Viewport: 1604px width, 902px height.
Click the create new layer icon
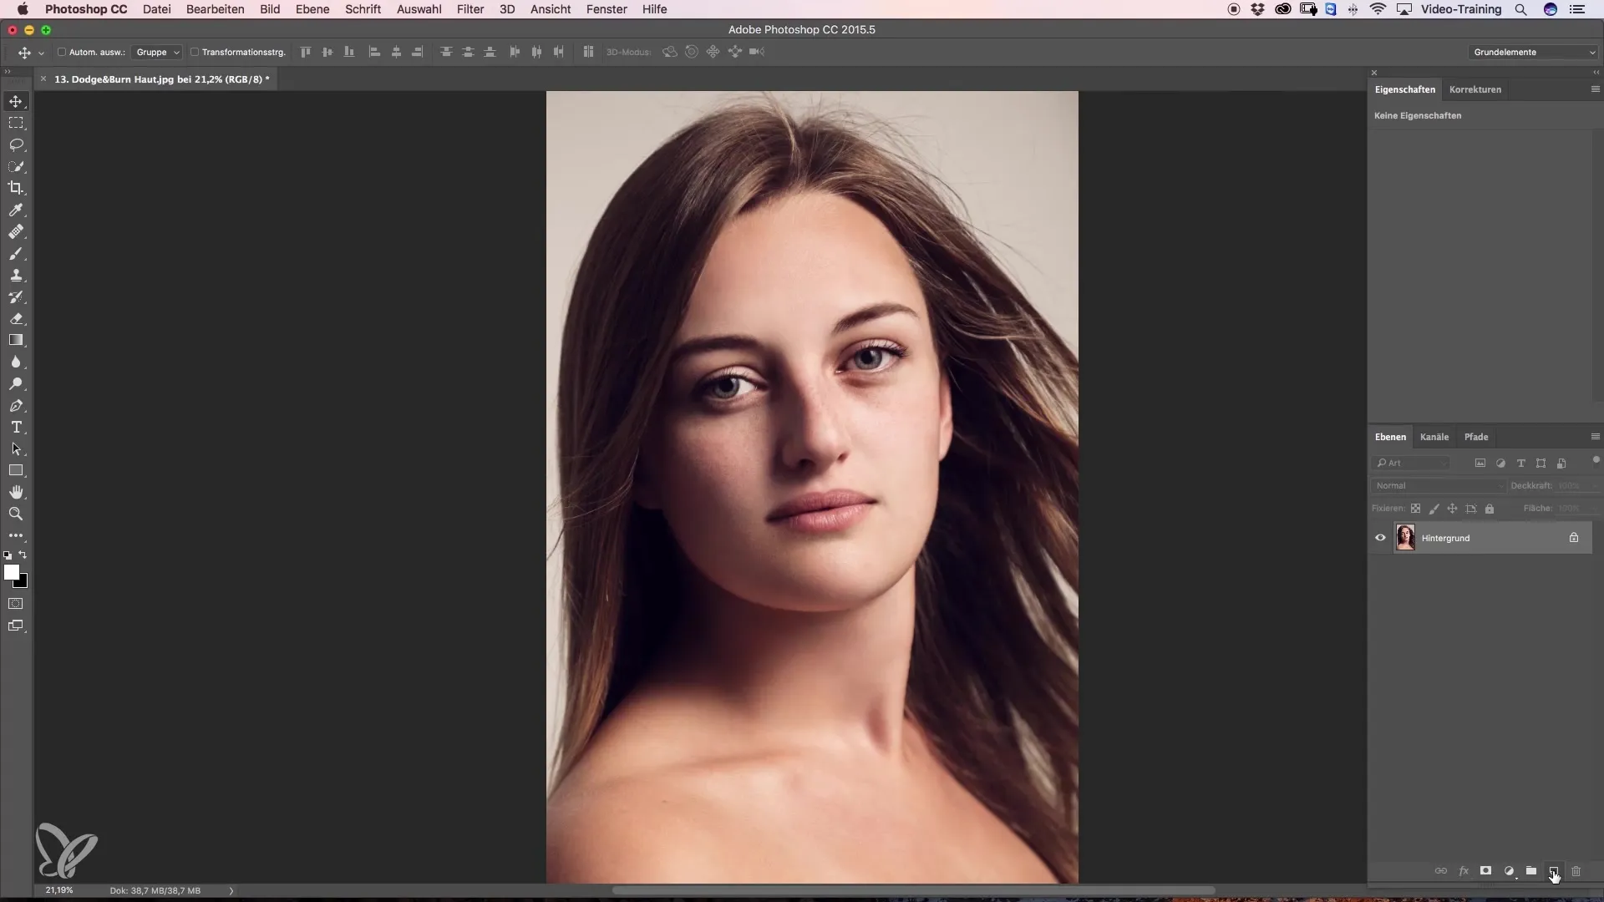click(x=1553, y=870)
